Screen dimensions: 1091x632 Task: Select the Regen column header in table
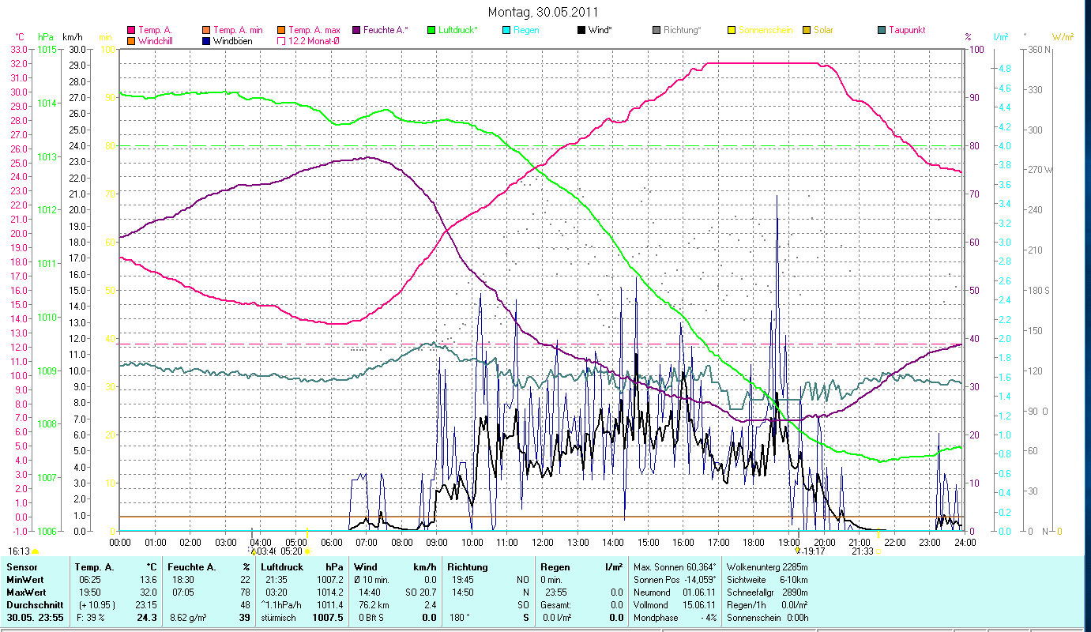coord(554,566)
